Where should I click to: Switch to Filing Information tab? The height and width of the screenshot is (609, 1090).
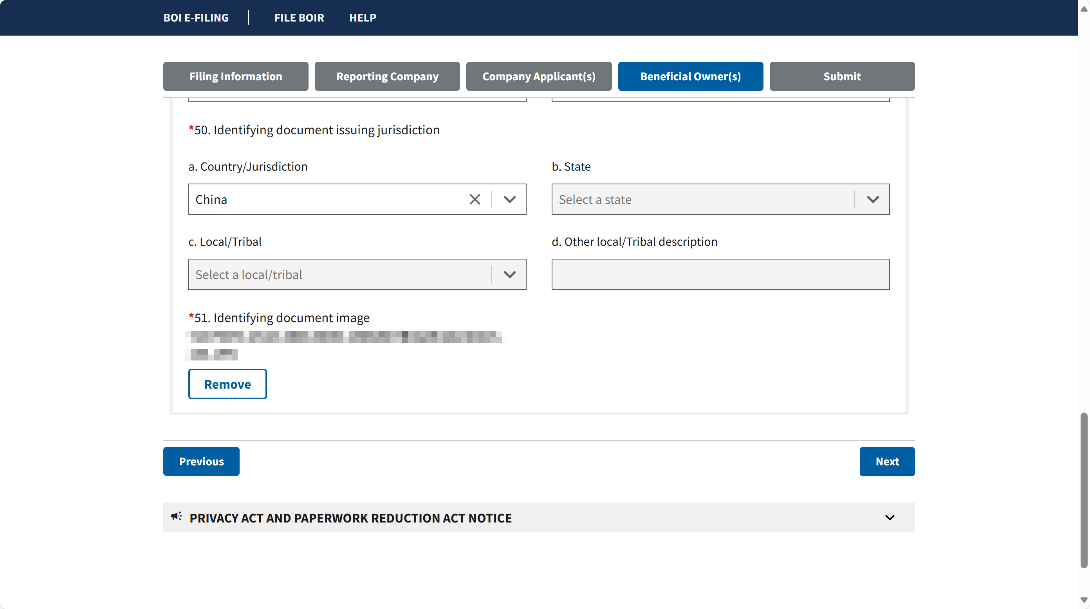click(236, 76)
